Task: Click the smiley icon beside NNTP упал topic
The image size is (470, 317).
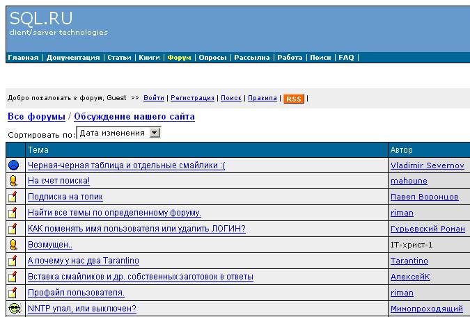Action: (13, 308)
